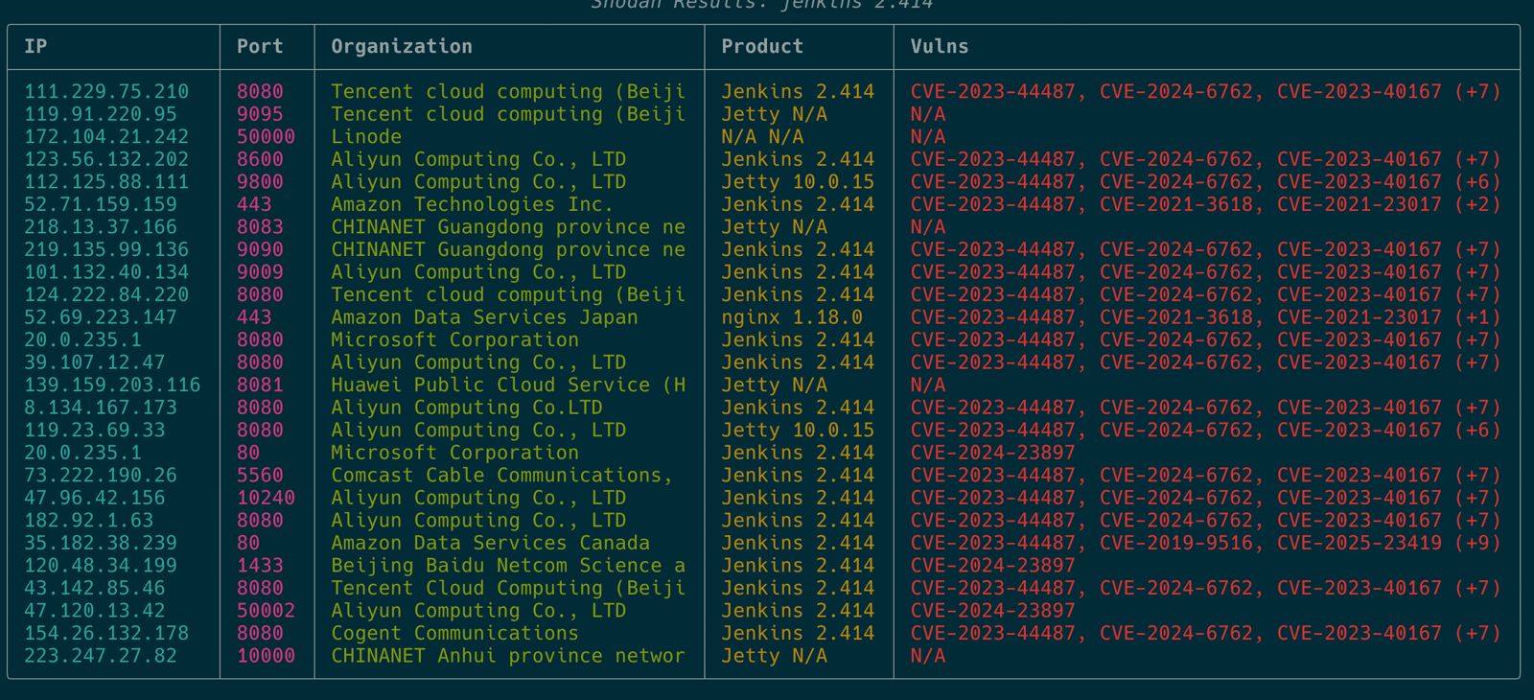Image resolution: width=1534 pixels, height=700 pixels.
Task: Click port value 10000
Action: click(266, 655)
